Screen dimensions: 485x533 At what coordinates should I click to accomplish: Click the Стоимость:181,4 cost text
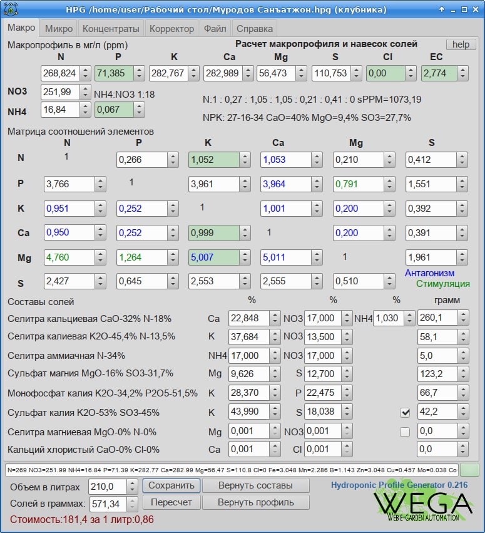pyautogui.click(x=81, y=519)
